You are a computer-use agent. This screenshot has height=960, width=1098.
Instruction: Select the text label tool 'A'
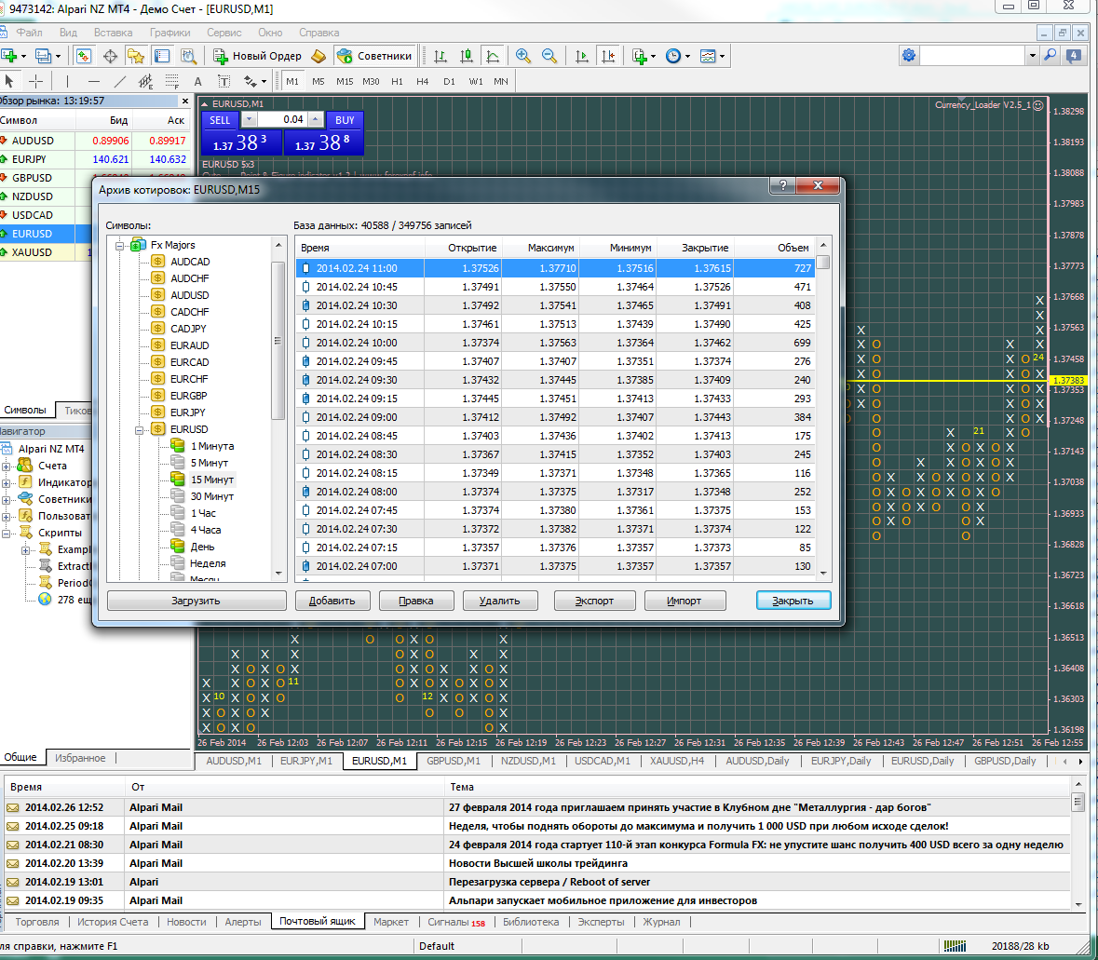click(197, 81)
